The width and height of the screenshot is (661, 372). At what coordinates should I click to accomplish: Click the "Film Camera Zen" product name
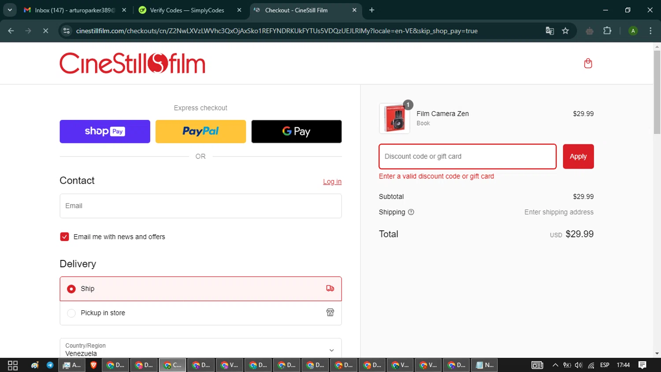coord(442,114)
